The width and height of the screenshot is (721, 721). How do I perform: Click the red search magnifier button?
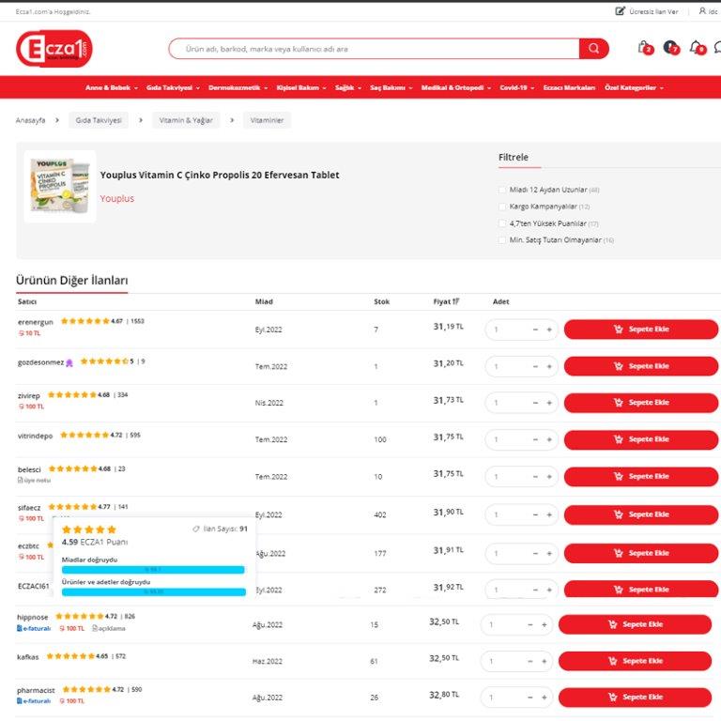[593, 49]
